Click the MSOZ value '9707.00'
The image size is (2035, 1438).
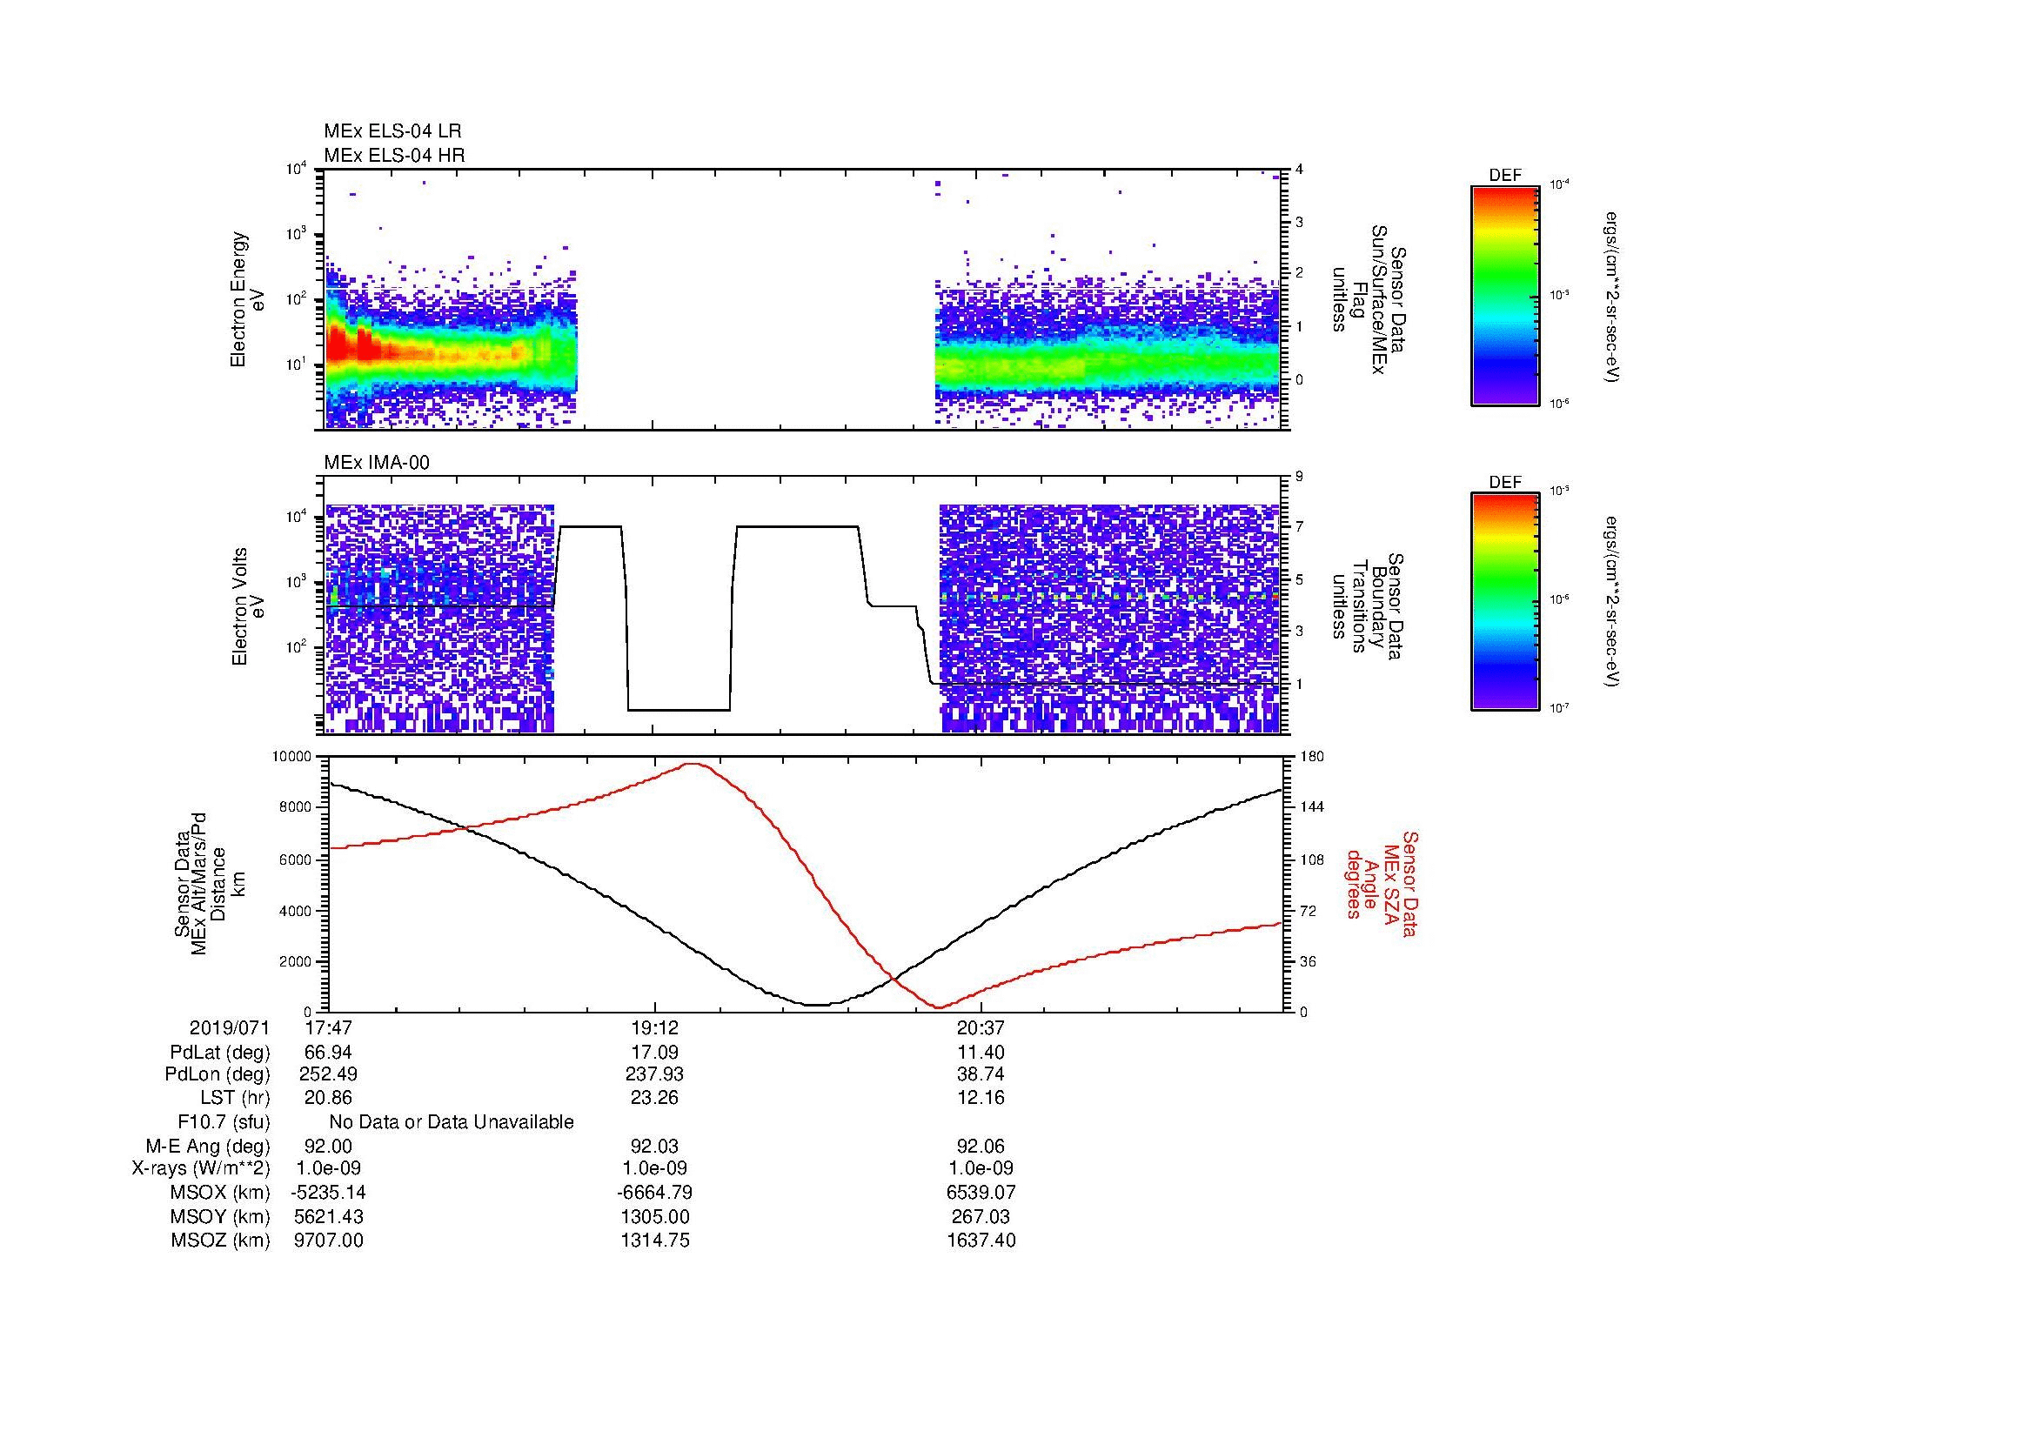(x=328, y=1241)
